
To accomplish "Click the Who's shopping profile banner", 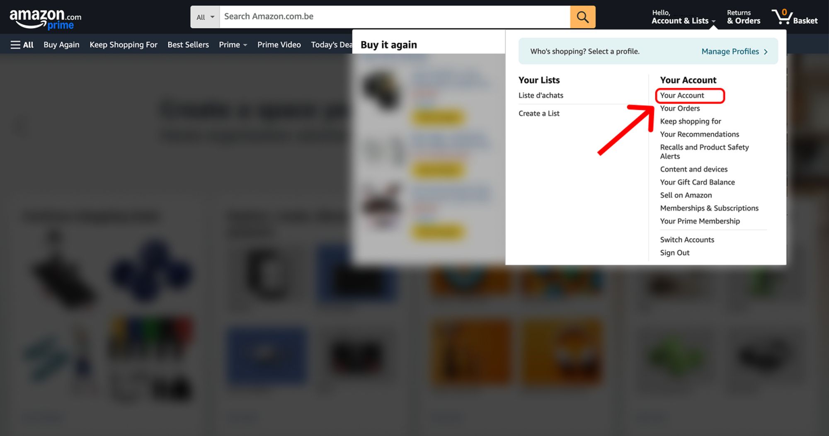I will coord(648,51).
